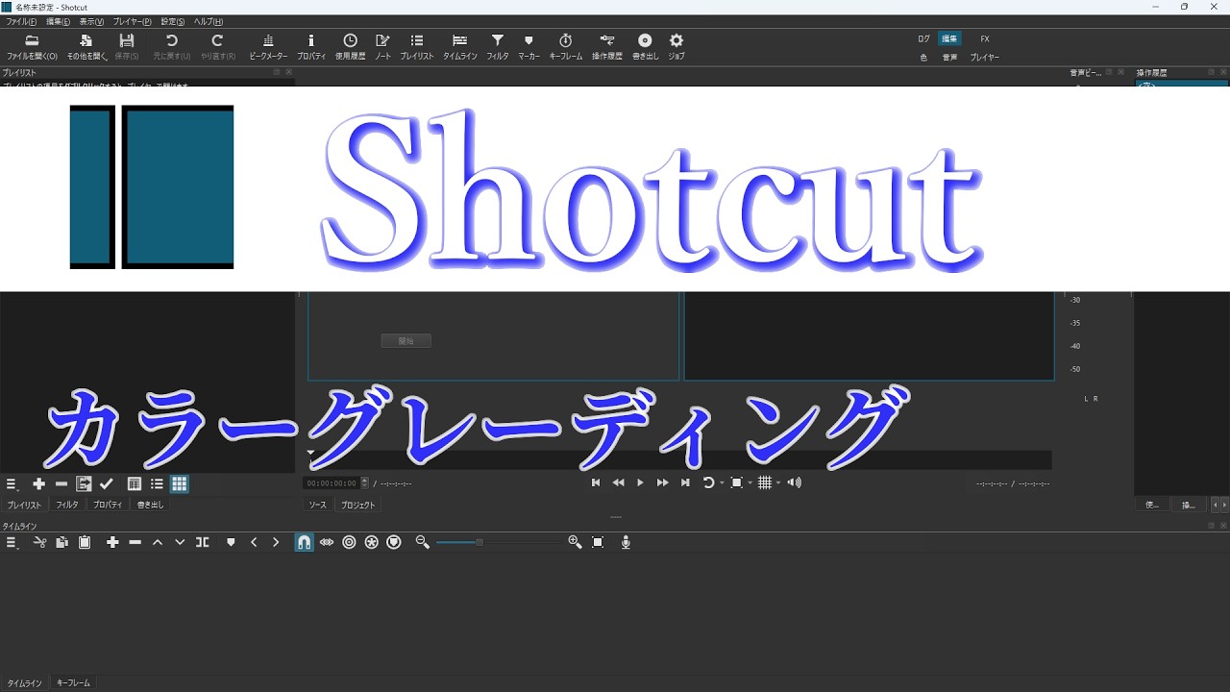1230x692 pixels.
Task: Click the timeline cut scissors icon
Action: 39,542
